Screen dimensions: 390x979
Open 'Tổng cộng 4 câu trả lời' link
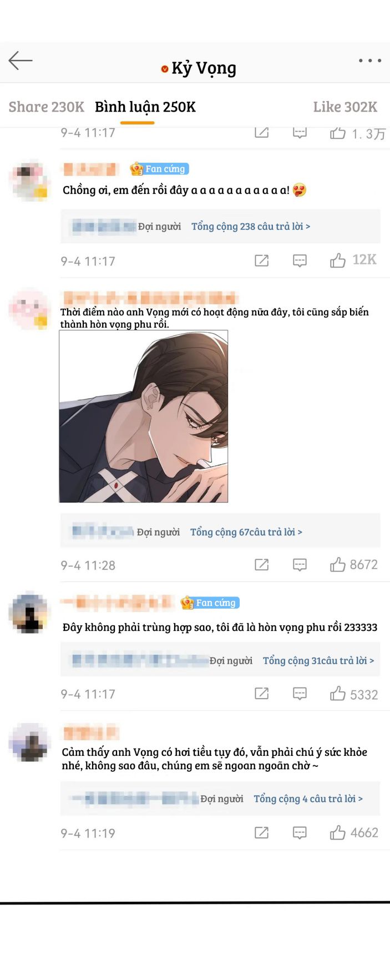(308, 799)
